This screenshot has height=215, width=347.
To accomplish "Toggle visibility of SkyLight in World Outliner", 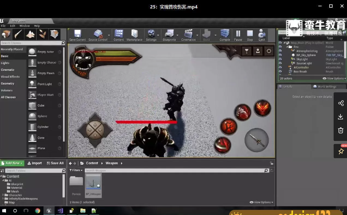I will point(281,59).
